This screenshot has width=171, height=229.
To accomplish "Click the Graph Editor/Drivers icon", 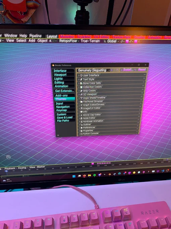I will click(81, 105).
